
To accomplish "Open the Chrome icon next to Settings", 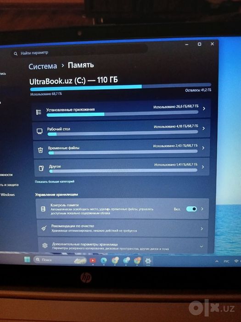I will [x=137, y=261].
